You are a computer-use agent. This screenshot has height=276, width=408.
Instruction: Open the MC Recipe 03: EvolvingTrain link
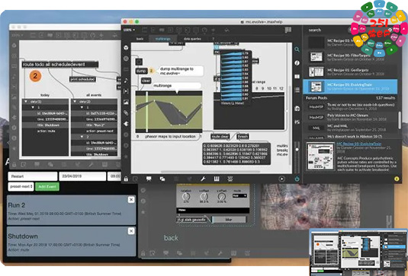(x=358, y=144)
